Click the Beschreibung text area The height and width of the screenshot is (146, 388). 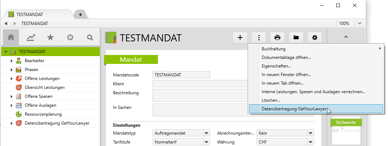point(200,96)
